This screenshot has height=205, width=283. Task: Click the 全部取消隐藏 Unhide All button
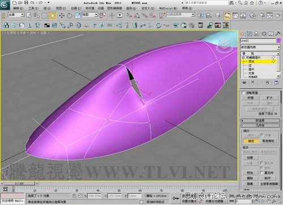pyautogui.click(x=269, y=183)
